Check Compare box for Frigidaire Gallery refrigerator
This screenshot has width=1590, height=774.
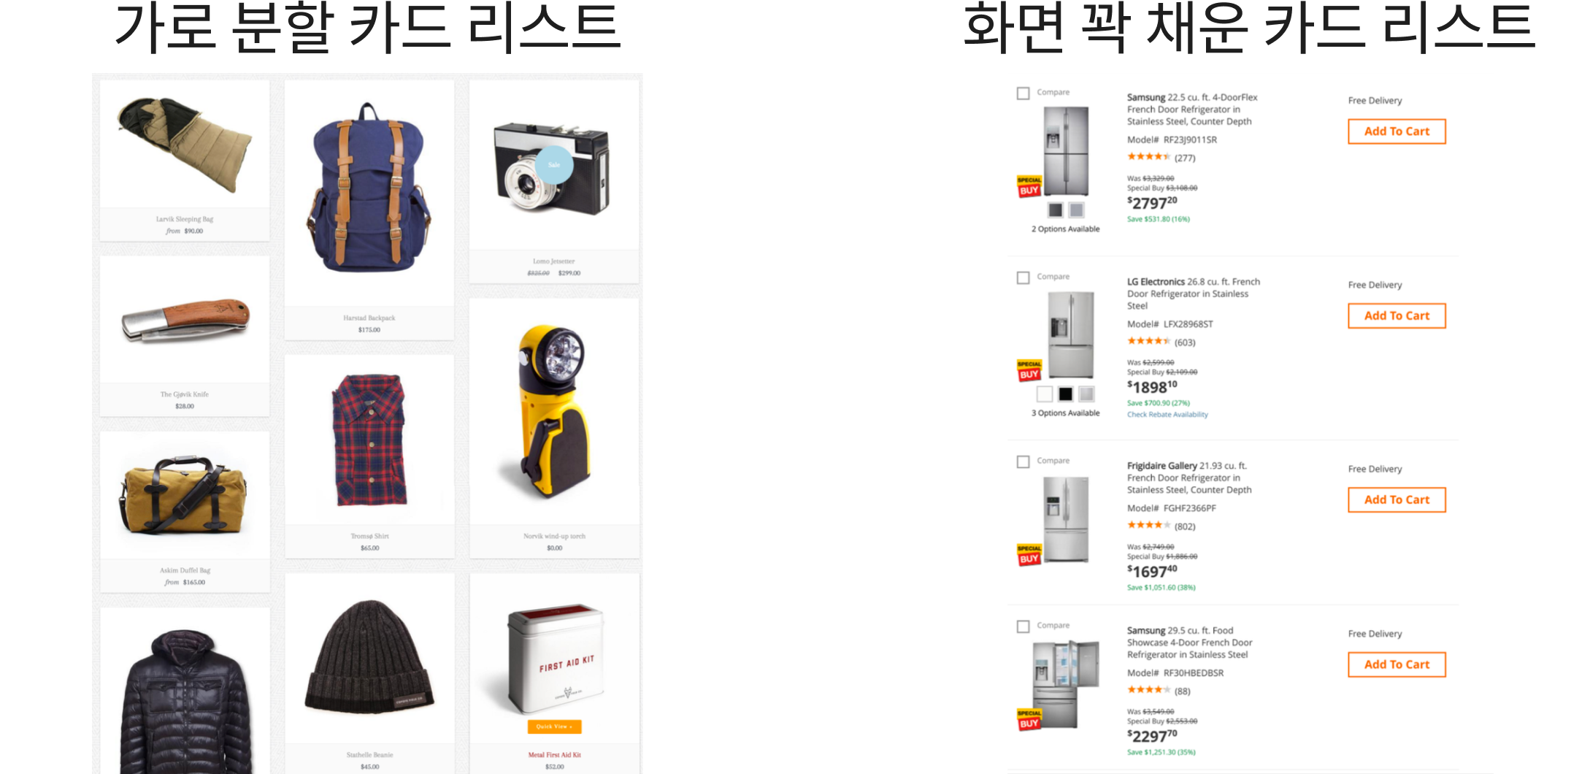pos(1023,461)
